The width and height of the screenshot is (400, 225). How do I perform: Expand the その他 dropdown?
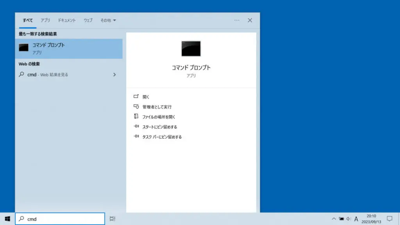click(x=108, y=20)
